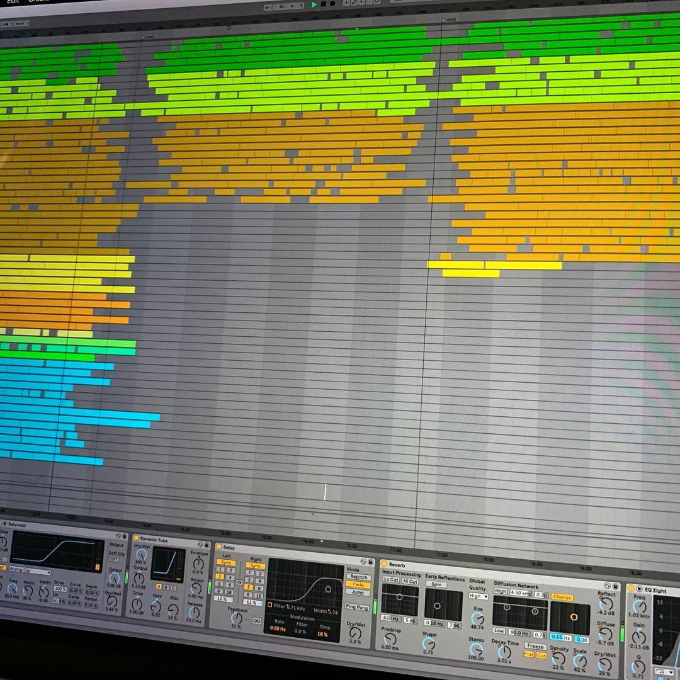Toggle the Delay Ping Pong button

click(357, 607)
